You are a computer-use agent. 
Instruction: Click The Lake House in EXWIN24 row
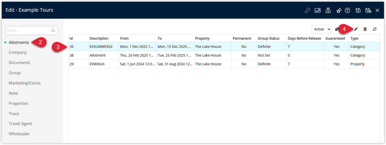[x=213, y=64]
